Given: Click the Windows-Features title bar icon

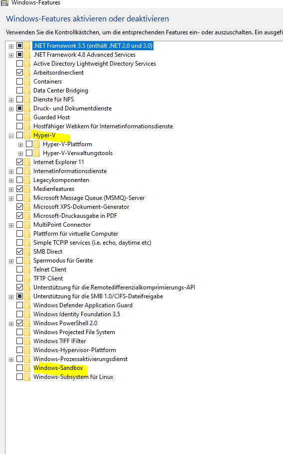Looking at the screenshot, I should [4, 2].
